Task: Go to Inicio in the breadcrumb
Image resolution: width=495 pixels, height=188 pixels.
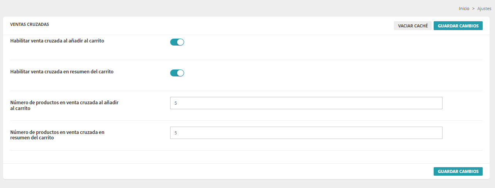Action: tap(464, 8)
